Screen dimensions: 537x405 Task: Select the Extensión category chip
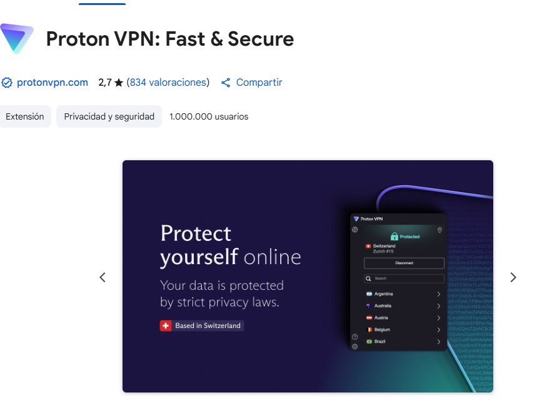[x=25, y=116]
